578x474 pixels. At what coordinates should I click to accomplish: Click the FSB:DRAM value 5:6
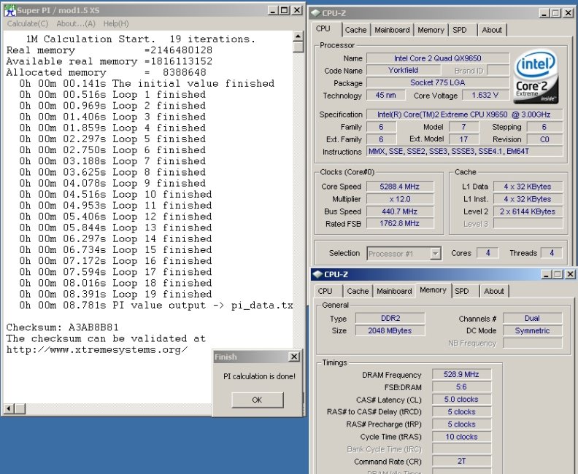[x=461, y=386]
